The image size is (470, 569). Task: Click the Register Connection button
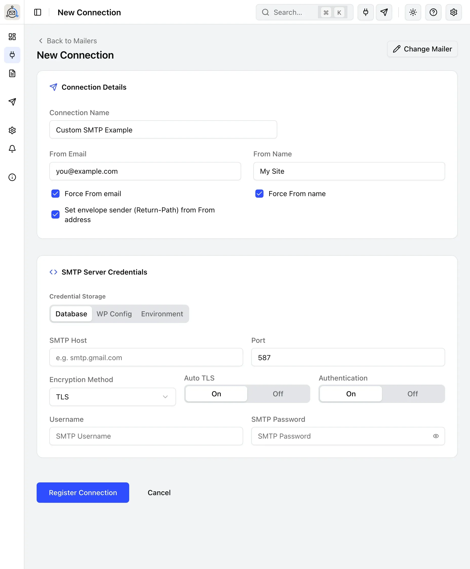coord(83,493)
